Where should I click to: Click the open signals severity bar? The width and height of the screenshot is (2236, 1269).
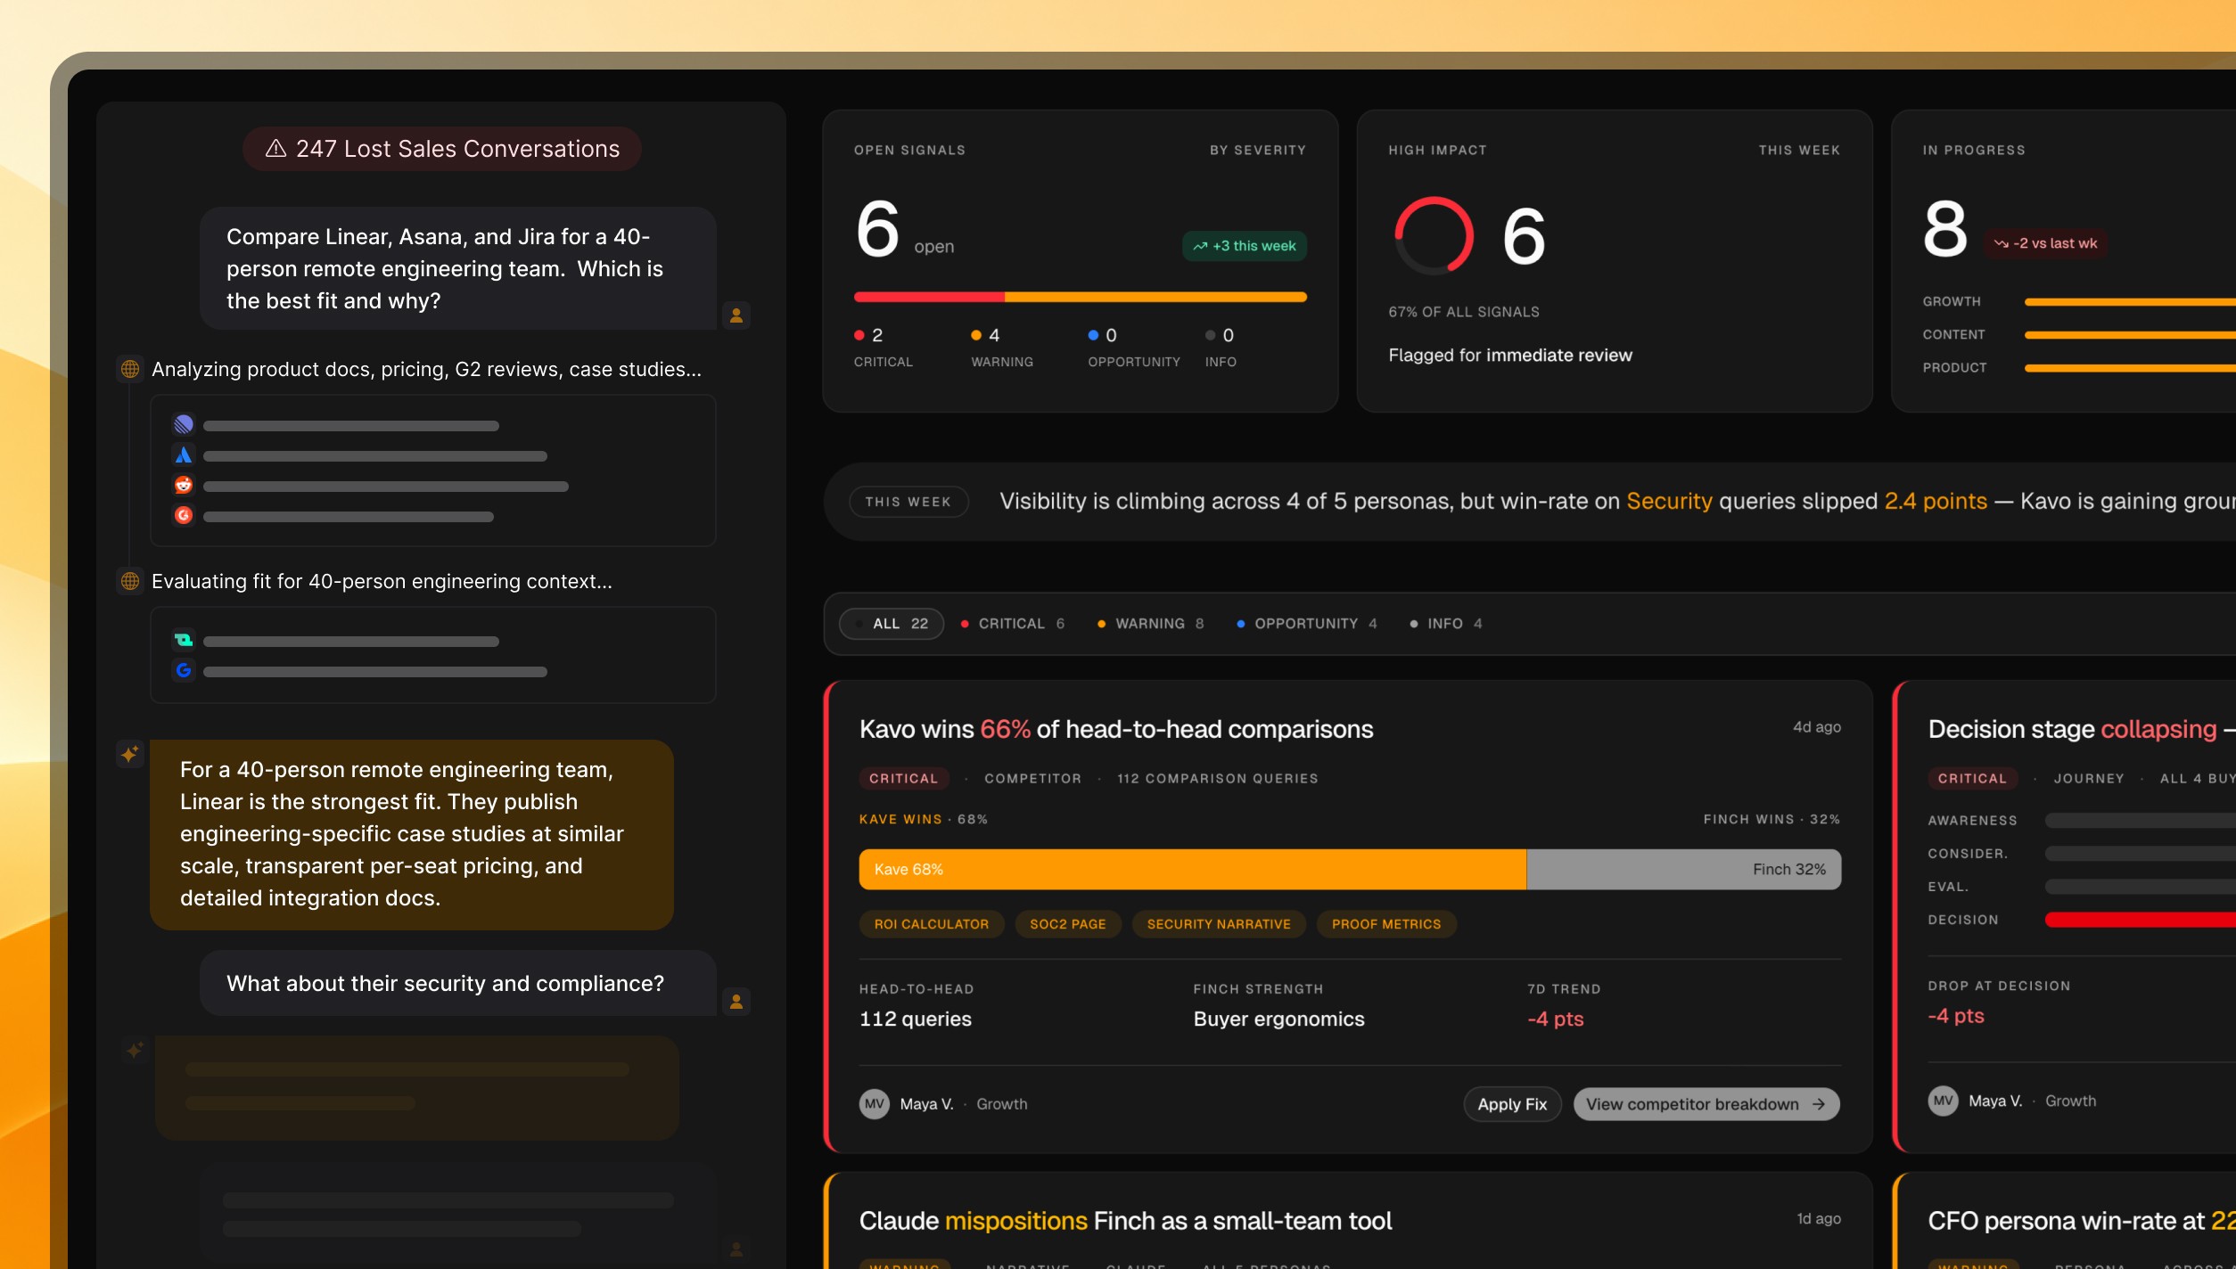point(1081,297)
